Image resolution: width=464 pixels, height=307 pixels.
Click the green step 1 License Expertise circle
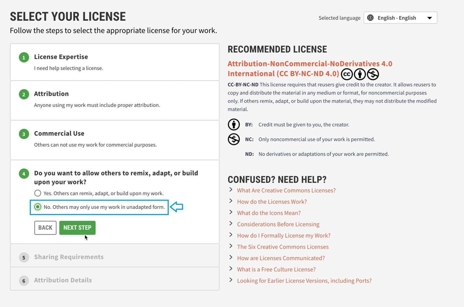point(24,57)
